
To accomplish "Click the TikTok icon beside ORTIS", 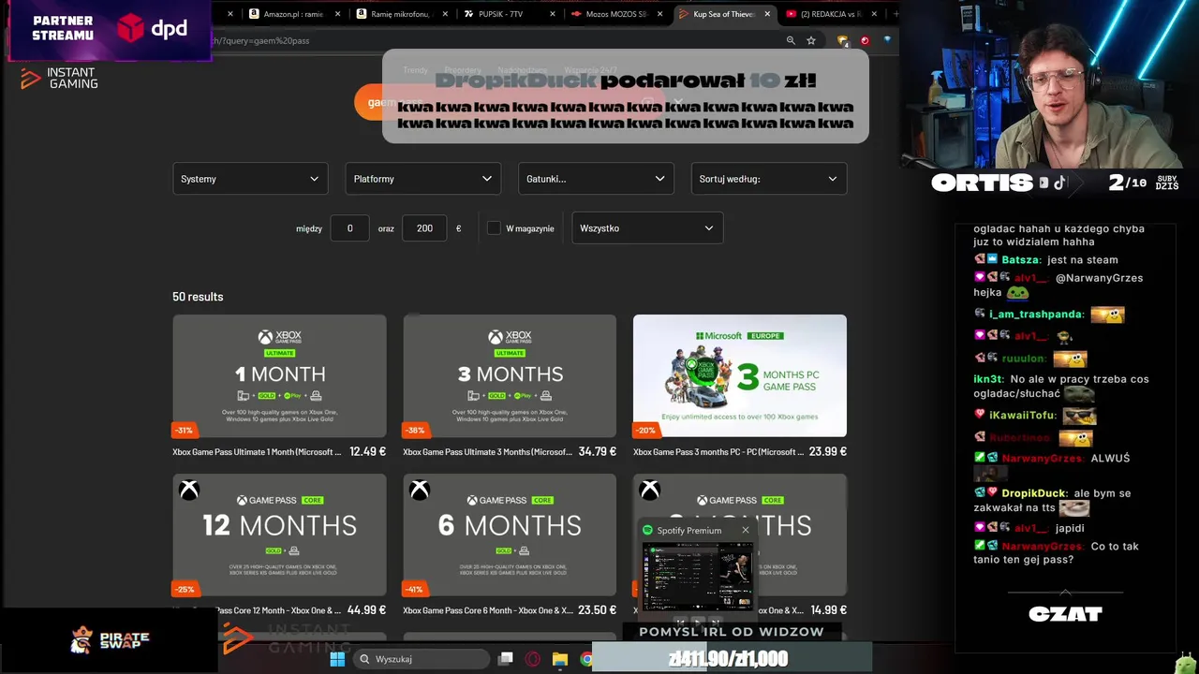I will 1059,183.
